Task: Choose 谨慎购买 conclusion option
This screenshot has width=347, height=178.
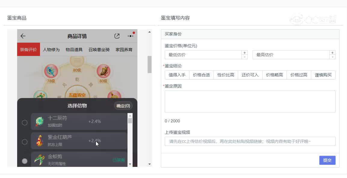Action: [x=323, y=75]
